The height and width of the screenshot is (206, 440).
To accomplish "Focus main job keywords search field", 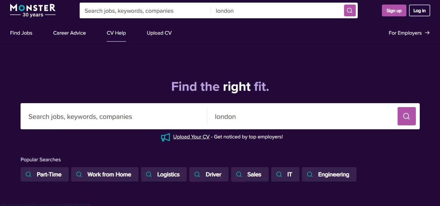I will coord(114,117).
